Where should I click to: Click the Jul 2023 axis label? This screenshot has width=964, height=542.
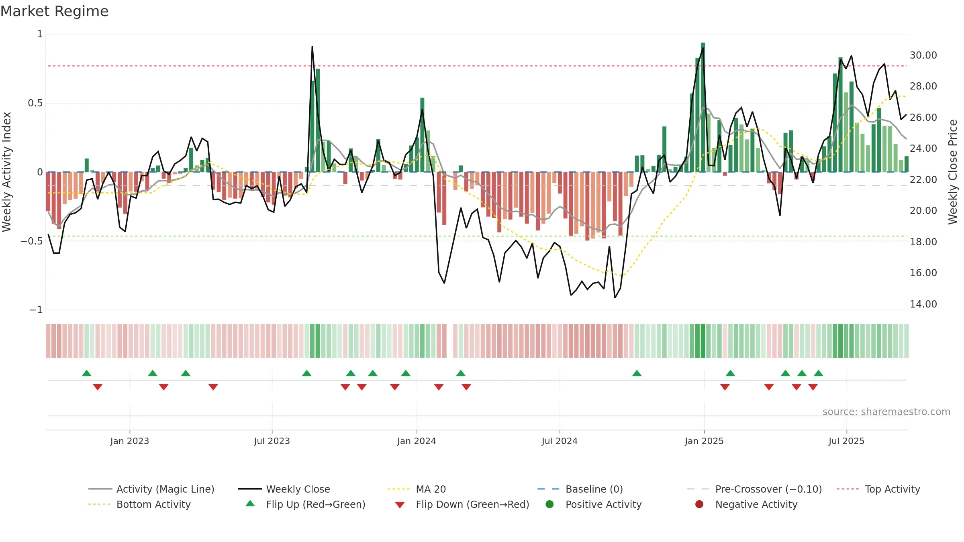point(272,441)
